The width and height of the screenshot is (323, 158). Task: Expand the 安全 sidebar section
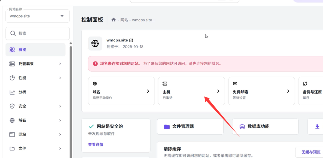pyautogui.click(x=35, y=106)
